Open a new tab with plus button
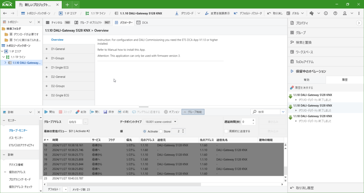This screenshot has width=364, height=193. tap(67, 5)
